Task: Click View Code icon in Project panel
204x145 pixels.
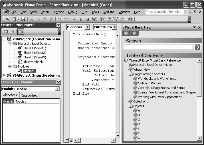Action: (6, 31)
